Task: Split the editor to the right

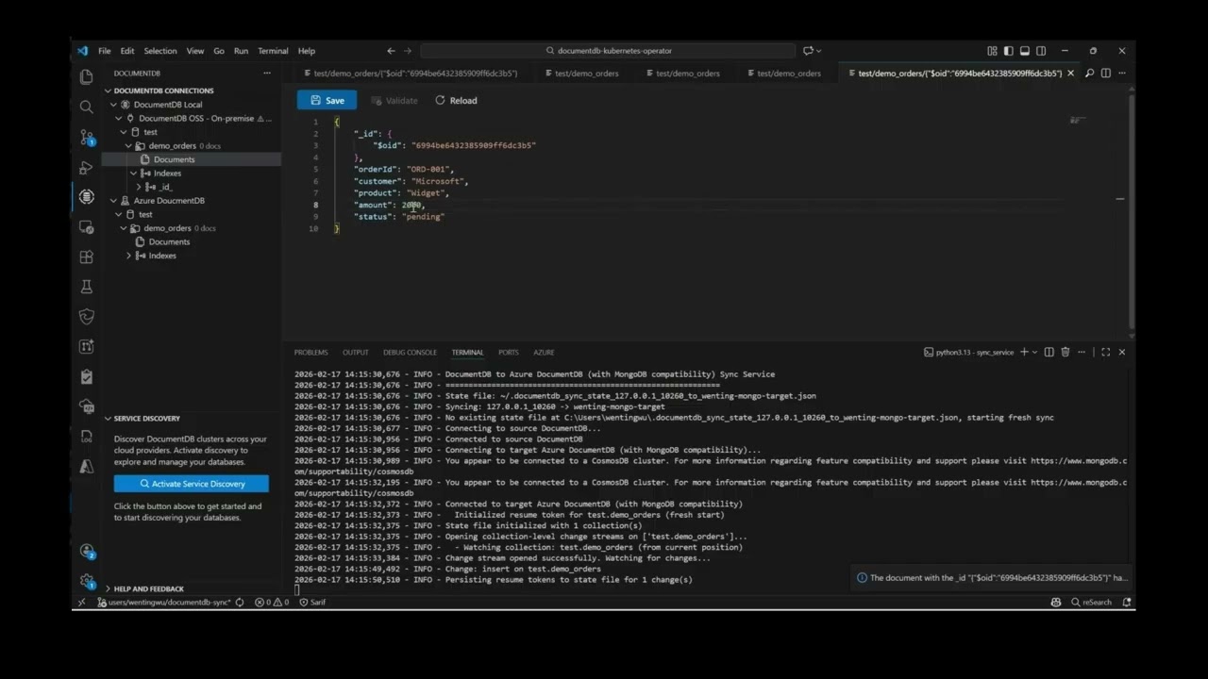Action: point(1105,73)
